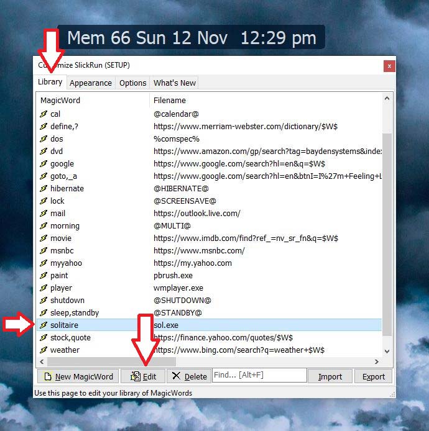
Task: Click the pencil icon next to movie
Action: click(x=44, y=238)
